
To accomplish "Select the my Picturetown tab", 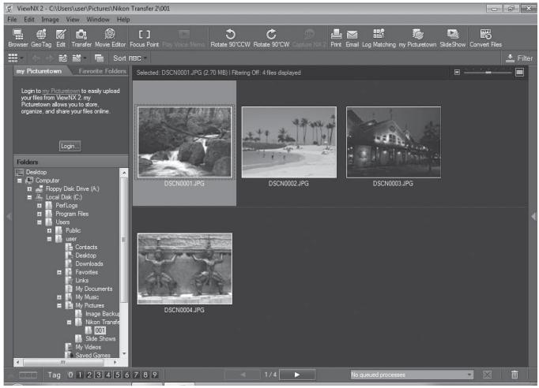I will coord(39,71).
